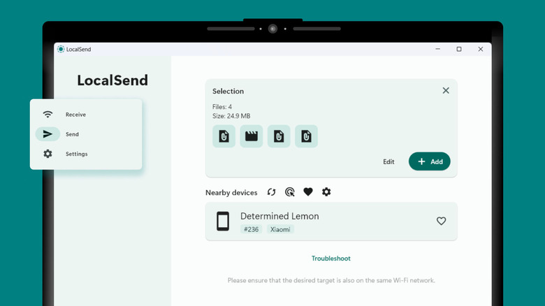Screen dimensions: 545x306
Task: Select the Determined Lemon device
Action: [331, 221]
